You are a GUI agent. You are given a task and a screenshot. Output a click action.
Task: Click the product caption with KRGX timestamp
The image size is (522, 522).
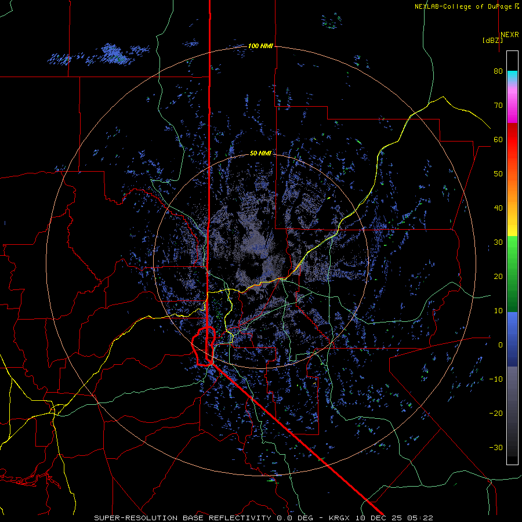(264, 518)
